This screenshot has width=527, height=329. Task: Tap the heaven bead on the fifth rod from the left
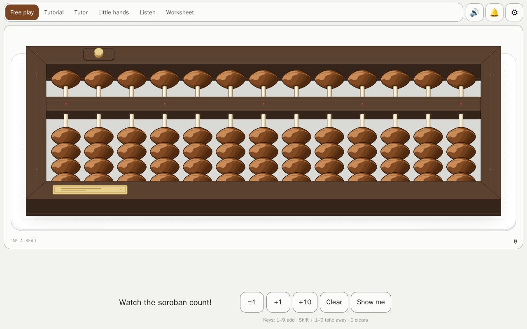tap(198, 79)
